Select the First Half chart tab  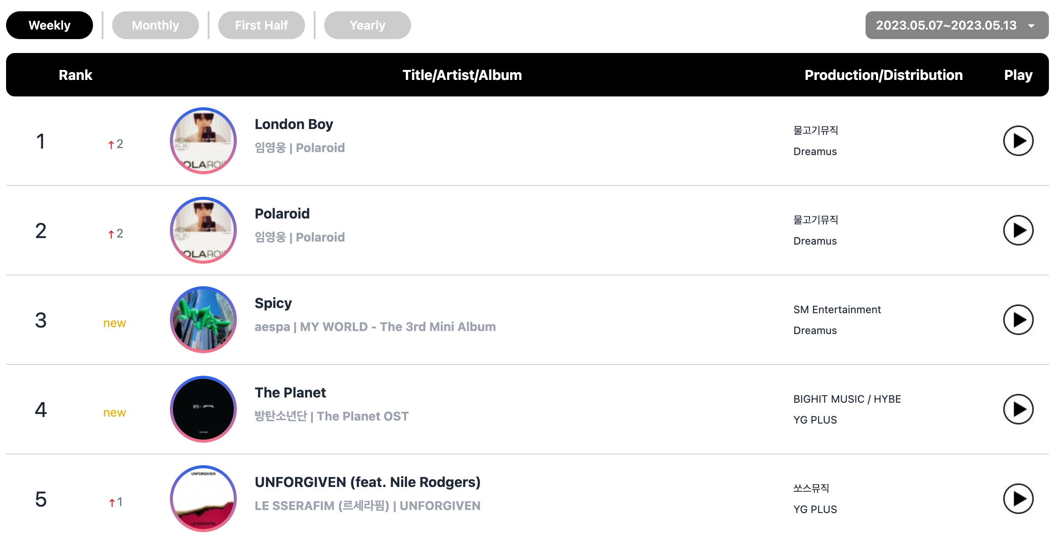pyautogui.click(x=262, y=25)
